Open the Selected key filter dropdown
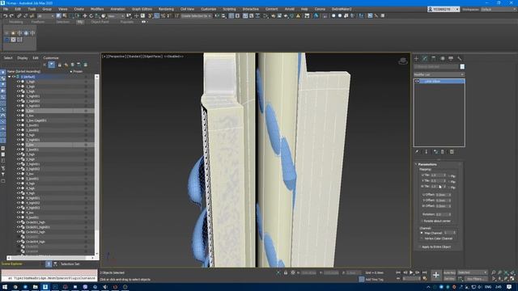 (x=473, y=272)
